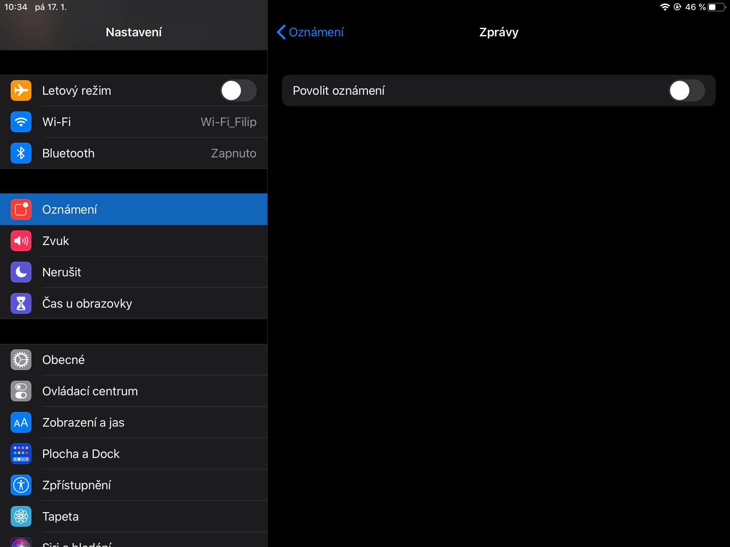Tap the red Oznámení notification icon
730x547 pixels.
point(21,209)
